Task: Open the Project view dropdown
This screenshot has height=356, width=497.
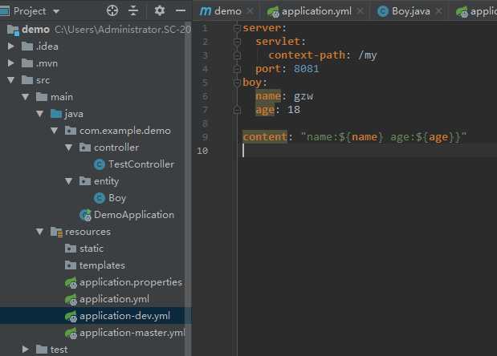Action: click(56, 12)
